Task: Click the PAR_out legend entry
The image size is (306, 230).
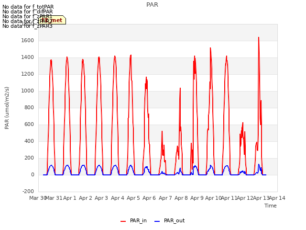Action: (169, 221)
